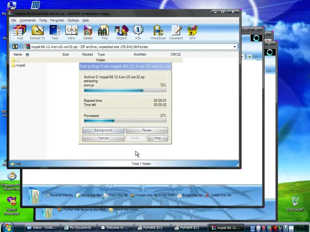
Task: Sort by the Packed column header
Action: (83, 54)
